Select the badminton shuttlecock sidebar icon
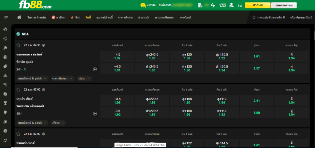 (x=6, y=48)
